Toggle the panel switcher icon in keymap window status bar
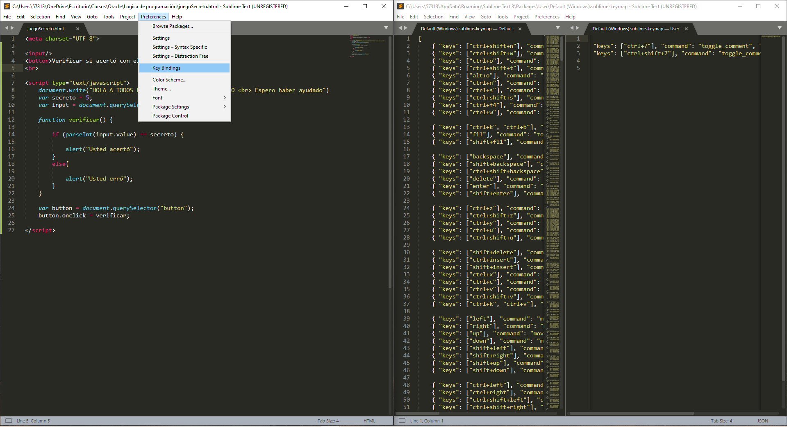The width and height of the screenshot is (787, 427). tap(402, 421)
